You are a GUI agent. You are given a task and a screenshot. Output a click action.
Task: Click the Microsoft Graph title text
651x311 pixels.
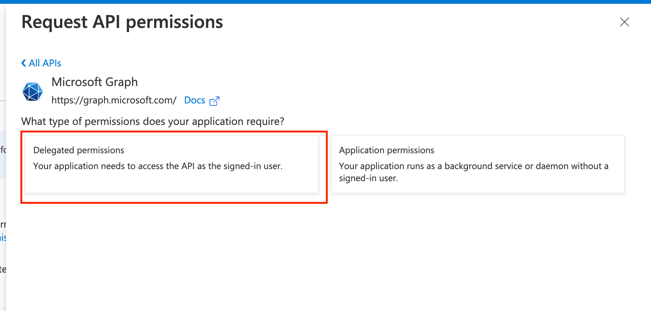tap(94, 82)
